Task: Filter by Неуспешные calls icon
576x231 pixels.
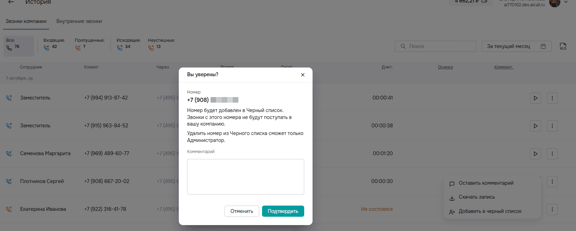Action: pyautogui.click(x=151, y=47)
